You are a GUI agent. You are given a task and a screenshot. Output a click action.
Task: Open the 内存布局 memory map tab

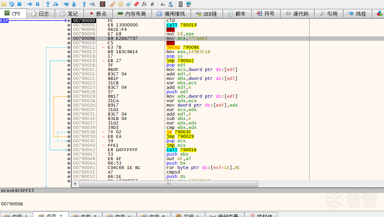pos(131,14)
